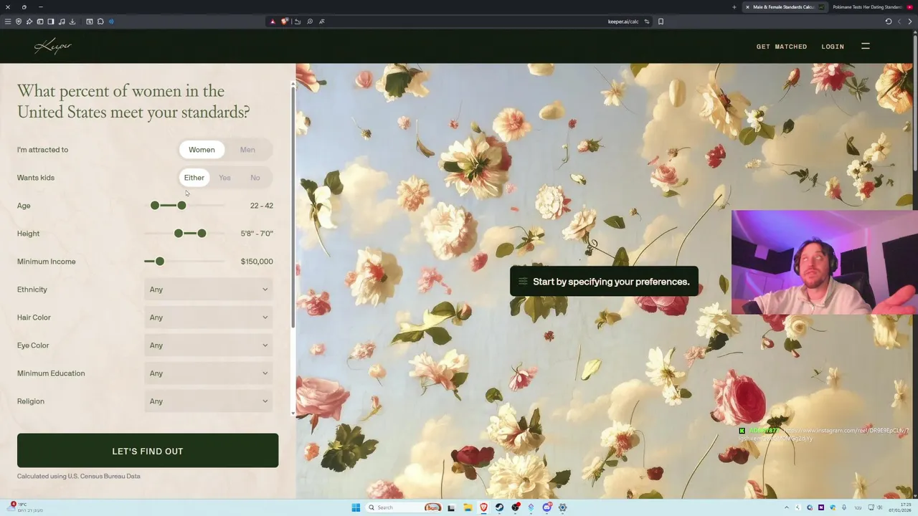The width and height of the screenshot is (918, 516).
Task: Choose No for Wants kids
Action: point(255,178)
